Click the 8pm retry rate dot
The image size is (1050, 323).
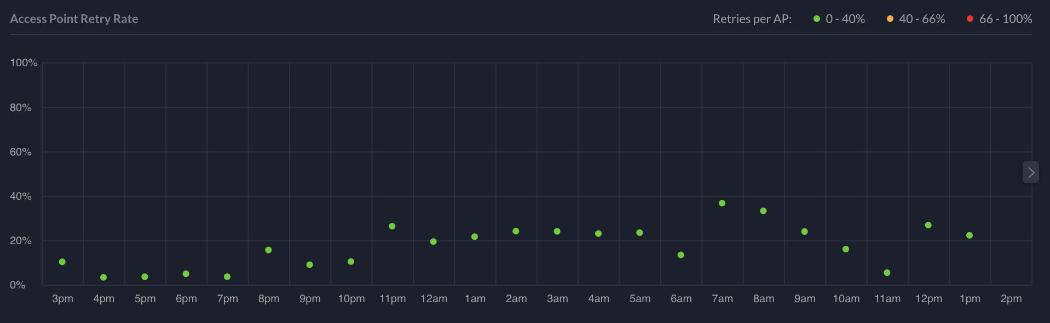pos(268,250)
